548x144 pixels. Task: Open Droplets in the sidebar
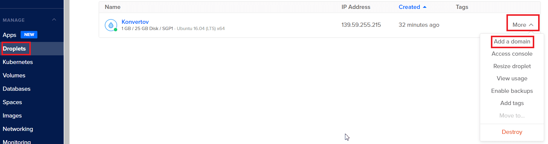tap(14, 48)
